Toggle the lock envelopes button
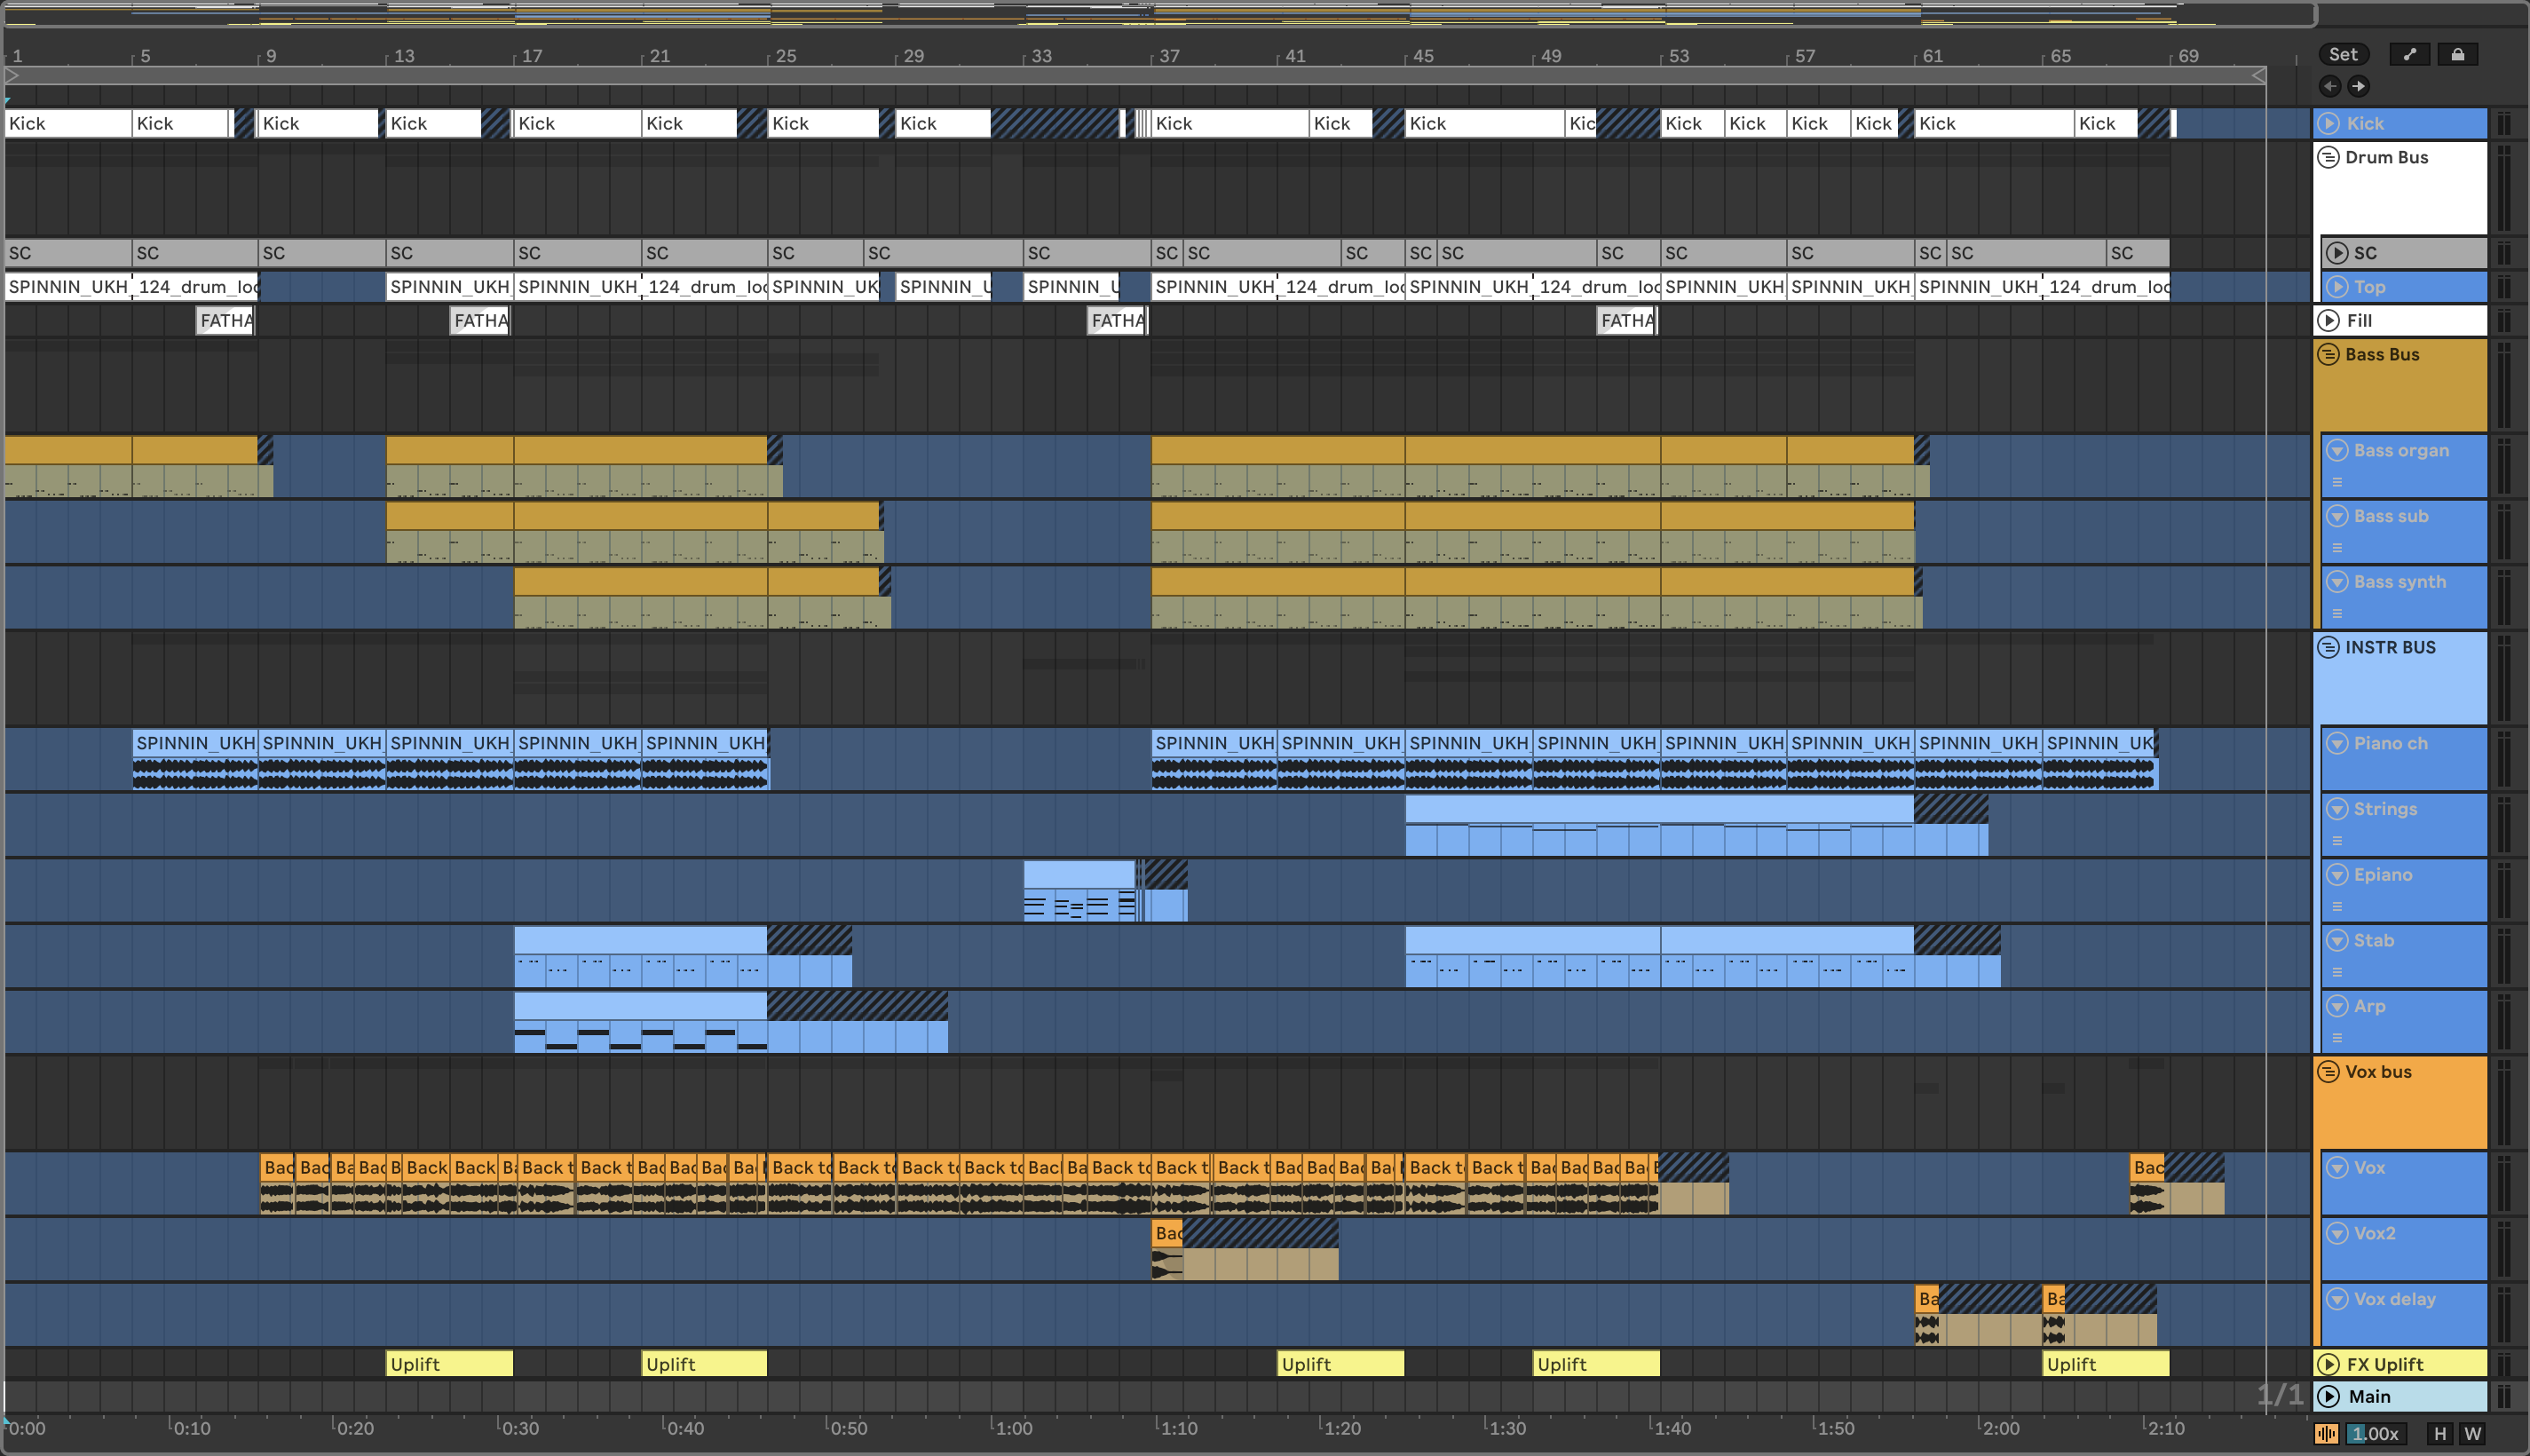Image resolution: width=2530 pixels, height=1456 pixels. click(2457, 55)
